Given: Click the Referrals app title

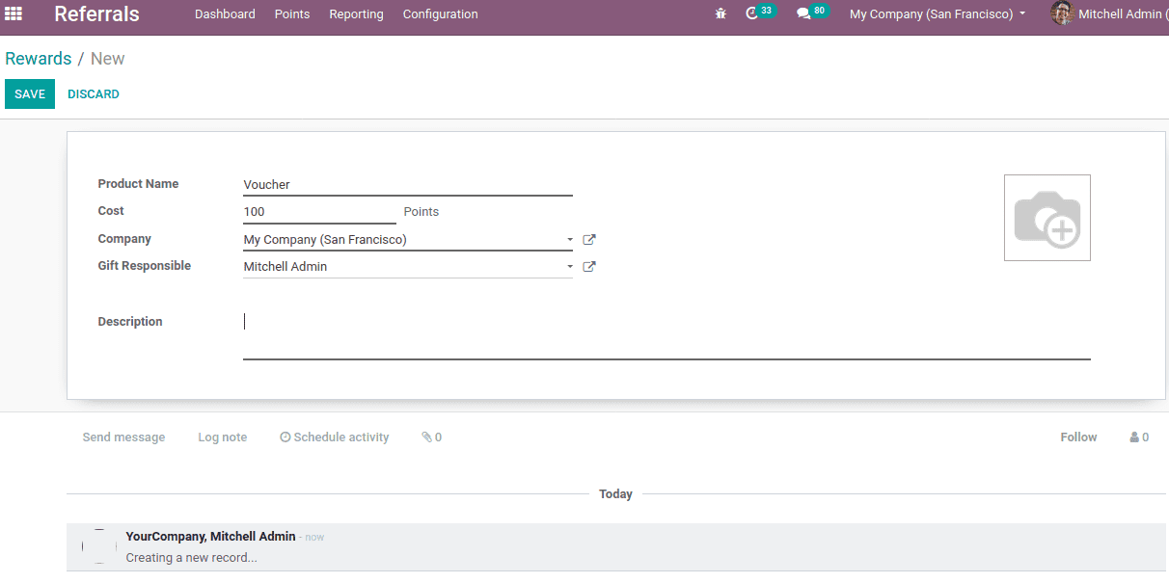Looking at the screenshot, I should 96,14.
